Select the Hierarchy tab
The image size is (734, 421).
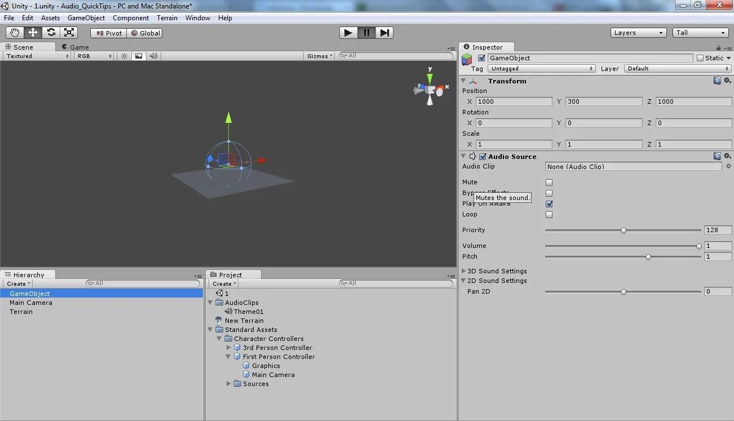click(28, 274)
